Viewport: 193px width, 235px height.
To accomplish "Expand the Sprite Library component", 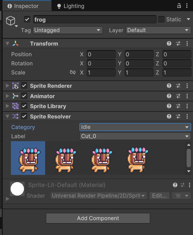I will [x=7, y=106].
